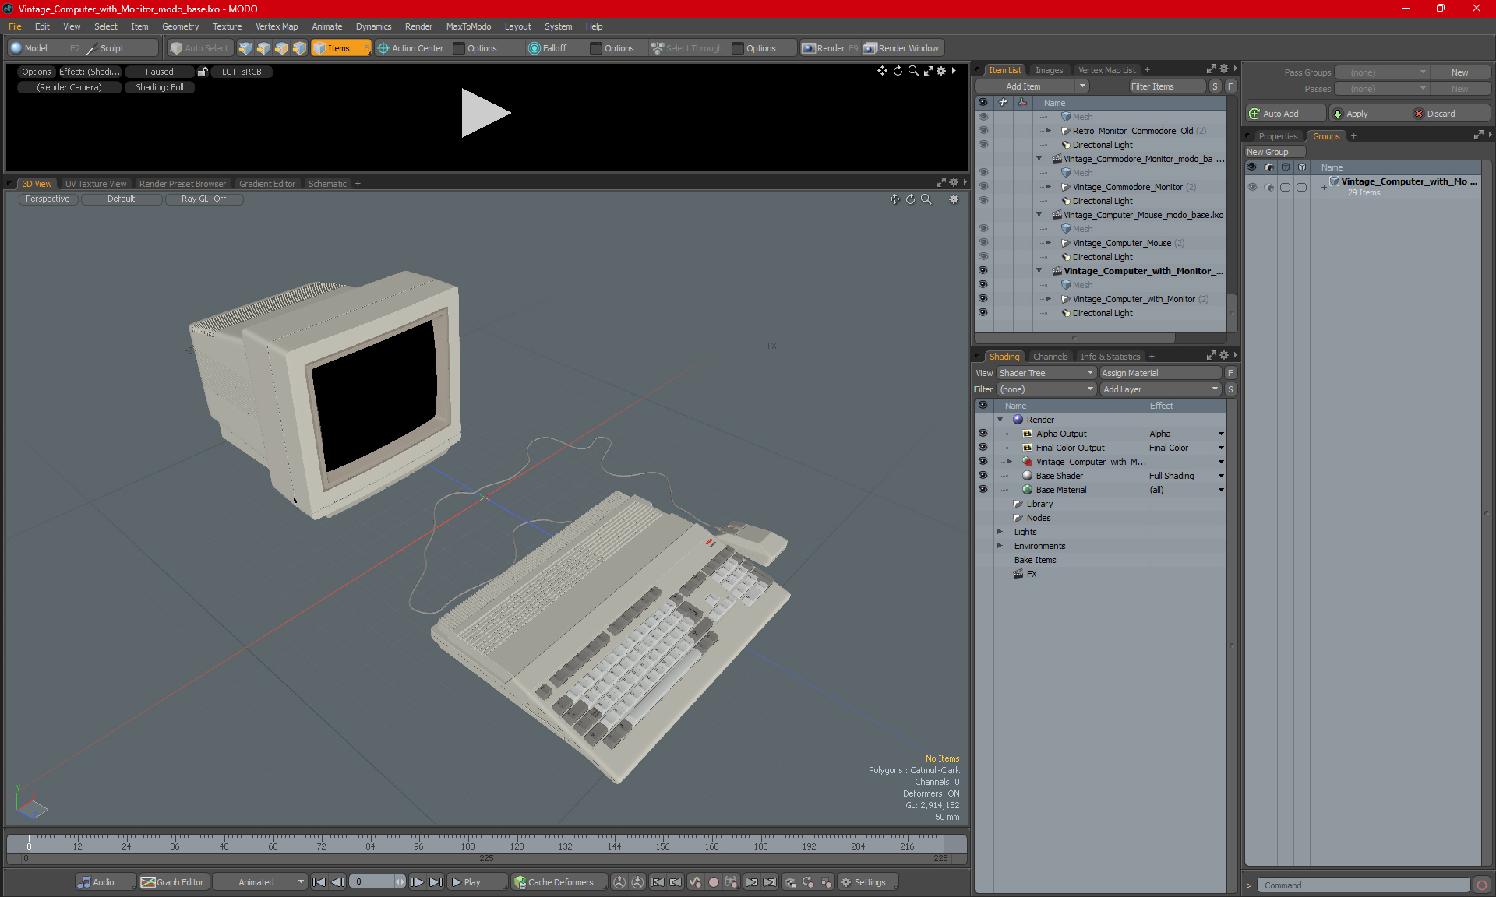Viewport: 1496px width, 897px height.
Task: Pan 3D viewport move icon
Action: (894, 199)
